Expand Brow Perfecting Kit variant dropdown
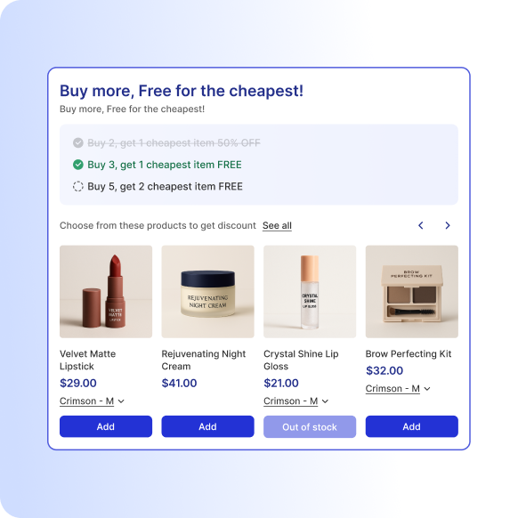The image size is (518, 518). point(398,388)
